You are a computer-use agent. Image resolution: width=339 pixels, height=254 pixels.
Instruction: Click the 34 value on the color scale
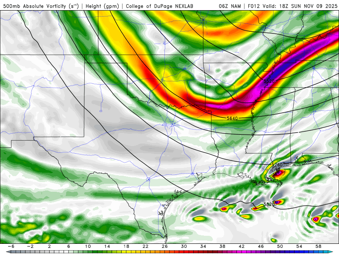pyautogui.click(x=203, y=246)
